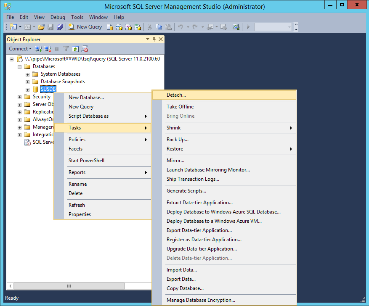Click the Undo icon in the toolbar
This screenshot has height=306, width=369.
181,27
